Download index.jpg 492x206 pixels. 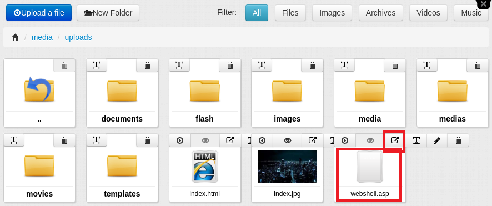click(262, 140)
